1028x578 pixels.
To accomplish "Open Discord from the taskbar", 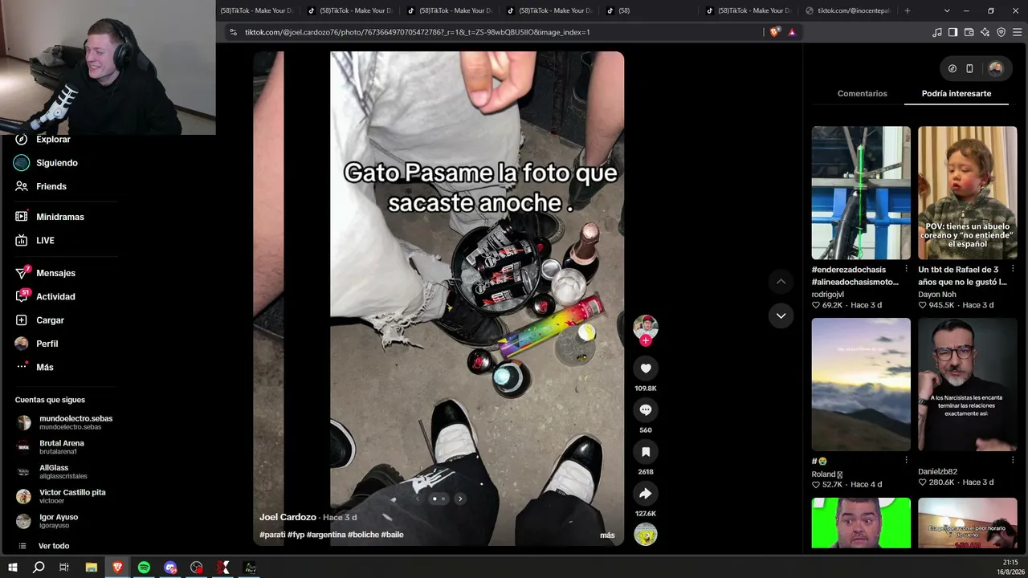I will [x=170, y=568].
